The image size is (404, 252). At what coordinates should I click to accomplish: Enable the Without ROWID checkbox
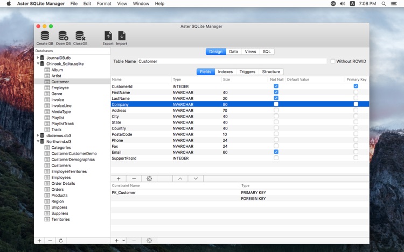click(333, 61)
